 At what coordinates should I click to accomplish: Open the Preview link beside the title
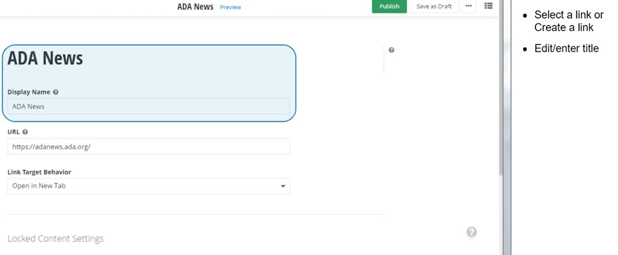231,7
